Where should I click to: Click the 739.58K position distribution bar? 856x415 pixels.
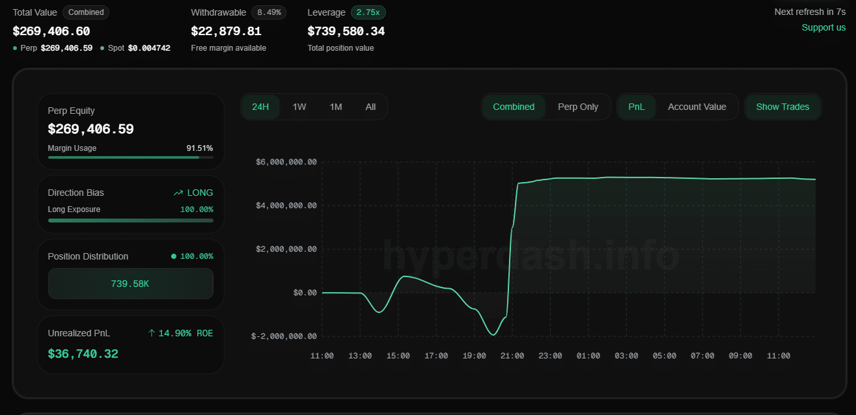pyautogui.click(x=130, y=284)
